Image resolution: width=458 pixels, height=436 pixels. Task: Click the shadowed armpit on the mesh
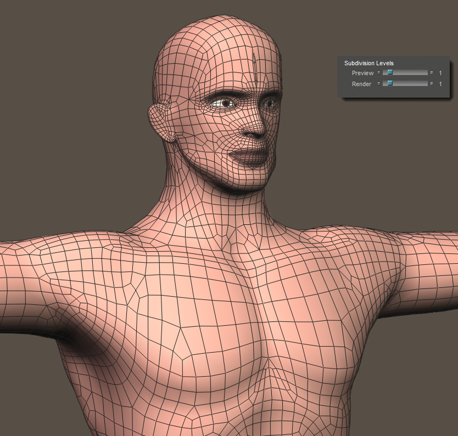[82, 342]
